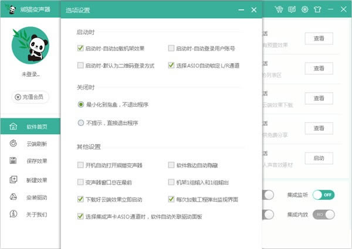Select 新建效果 in the sidebar
This screenshot has height=249, width=352.
click(31, 180)
